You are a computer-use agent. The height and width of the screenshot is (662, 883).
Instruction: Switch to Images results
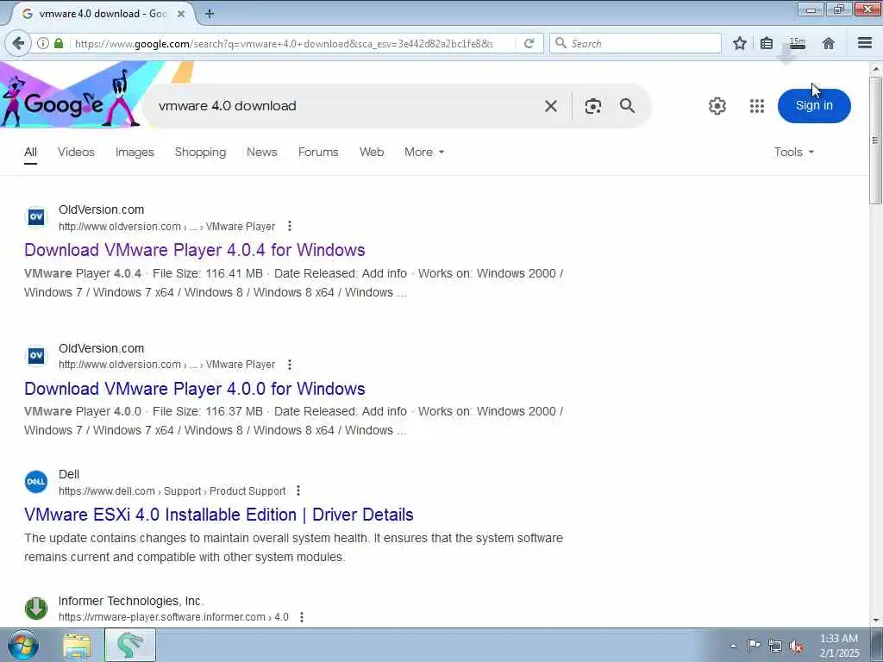(135, 152)
